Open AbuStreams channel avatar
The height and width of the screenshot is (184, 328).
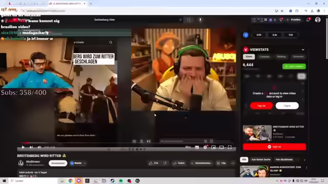click(21, 163)
